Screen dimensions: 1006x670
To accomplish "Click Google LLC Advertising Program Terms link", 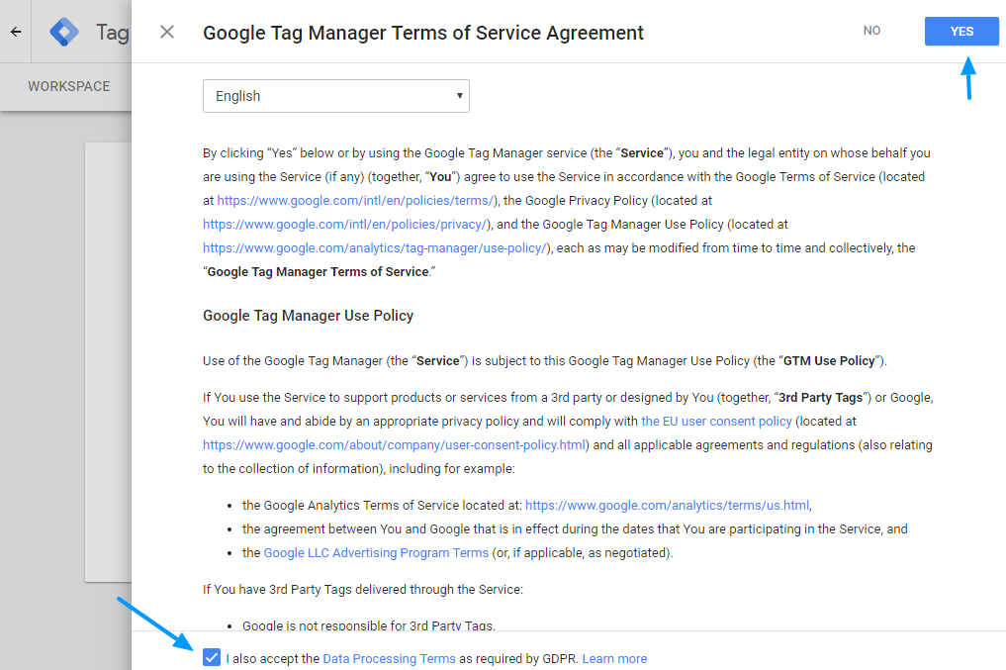I will [376, 553].
